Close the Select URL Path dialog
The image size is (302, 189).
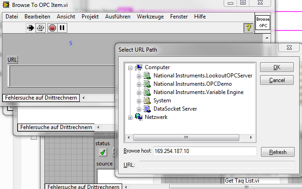pyautogui.click(x=289, y=47)
